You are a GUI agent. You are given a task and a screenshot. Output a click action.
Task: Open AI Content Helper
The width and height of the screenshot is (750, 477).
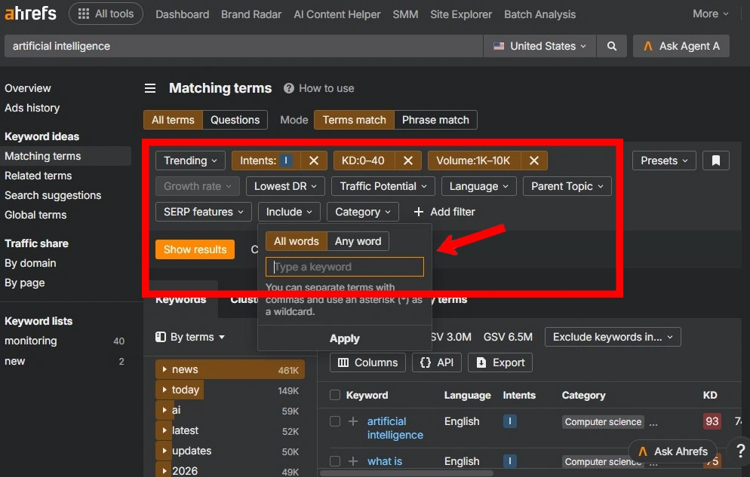(x=337, y=14)
